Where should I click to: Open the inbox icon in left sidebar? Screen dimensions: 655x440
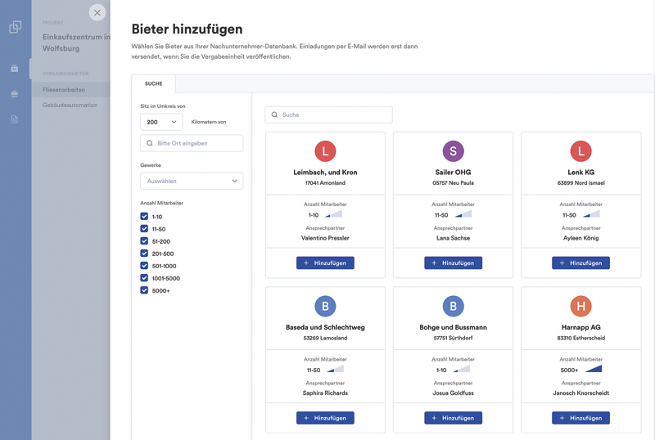pyautogui.click(x=15, y=69)
